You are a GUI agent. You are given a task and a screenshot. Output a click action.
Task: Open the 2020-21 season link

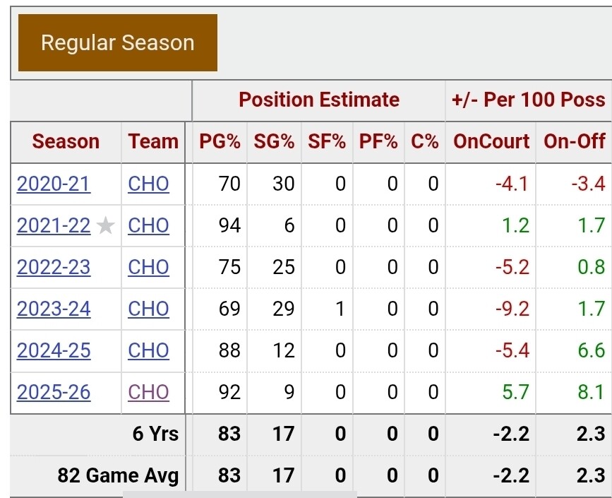[x=54, y=184]
